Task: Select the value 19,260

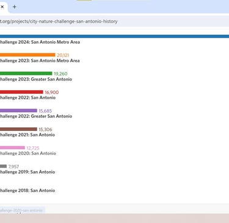Action: tap(60, 74)
